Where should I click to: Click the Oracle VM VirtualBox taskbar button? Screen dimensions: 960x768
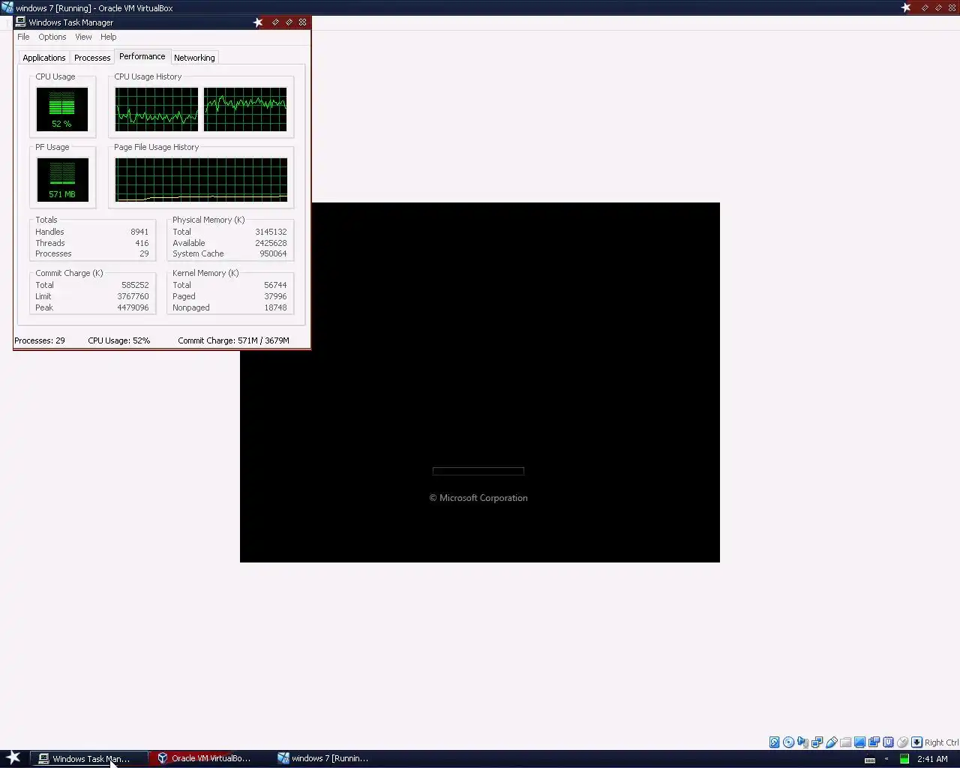point(210,758)
